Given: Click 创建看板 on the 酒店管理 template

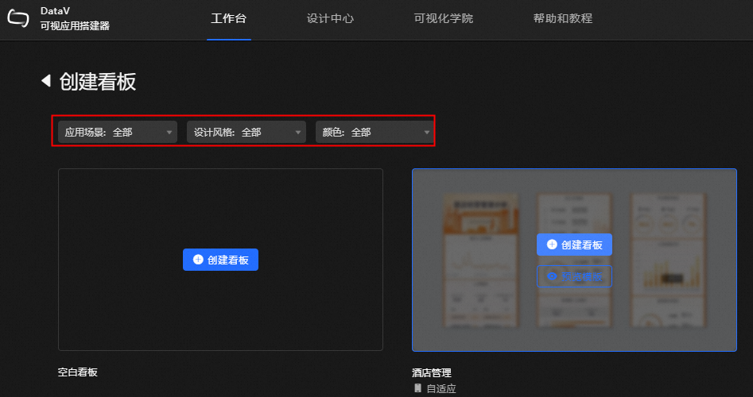Looking at the screenshot, I should 574,245.
